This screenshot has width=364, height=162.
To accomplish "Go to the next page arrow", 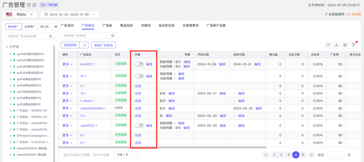I will 311,155.
